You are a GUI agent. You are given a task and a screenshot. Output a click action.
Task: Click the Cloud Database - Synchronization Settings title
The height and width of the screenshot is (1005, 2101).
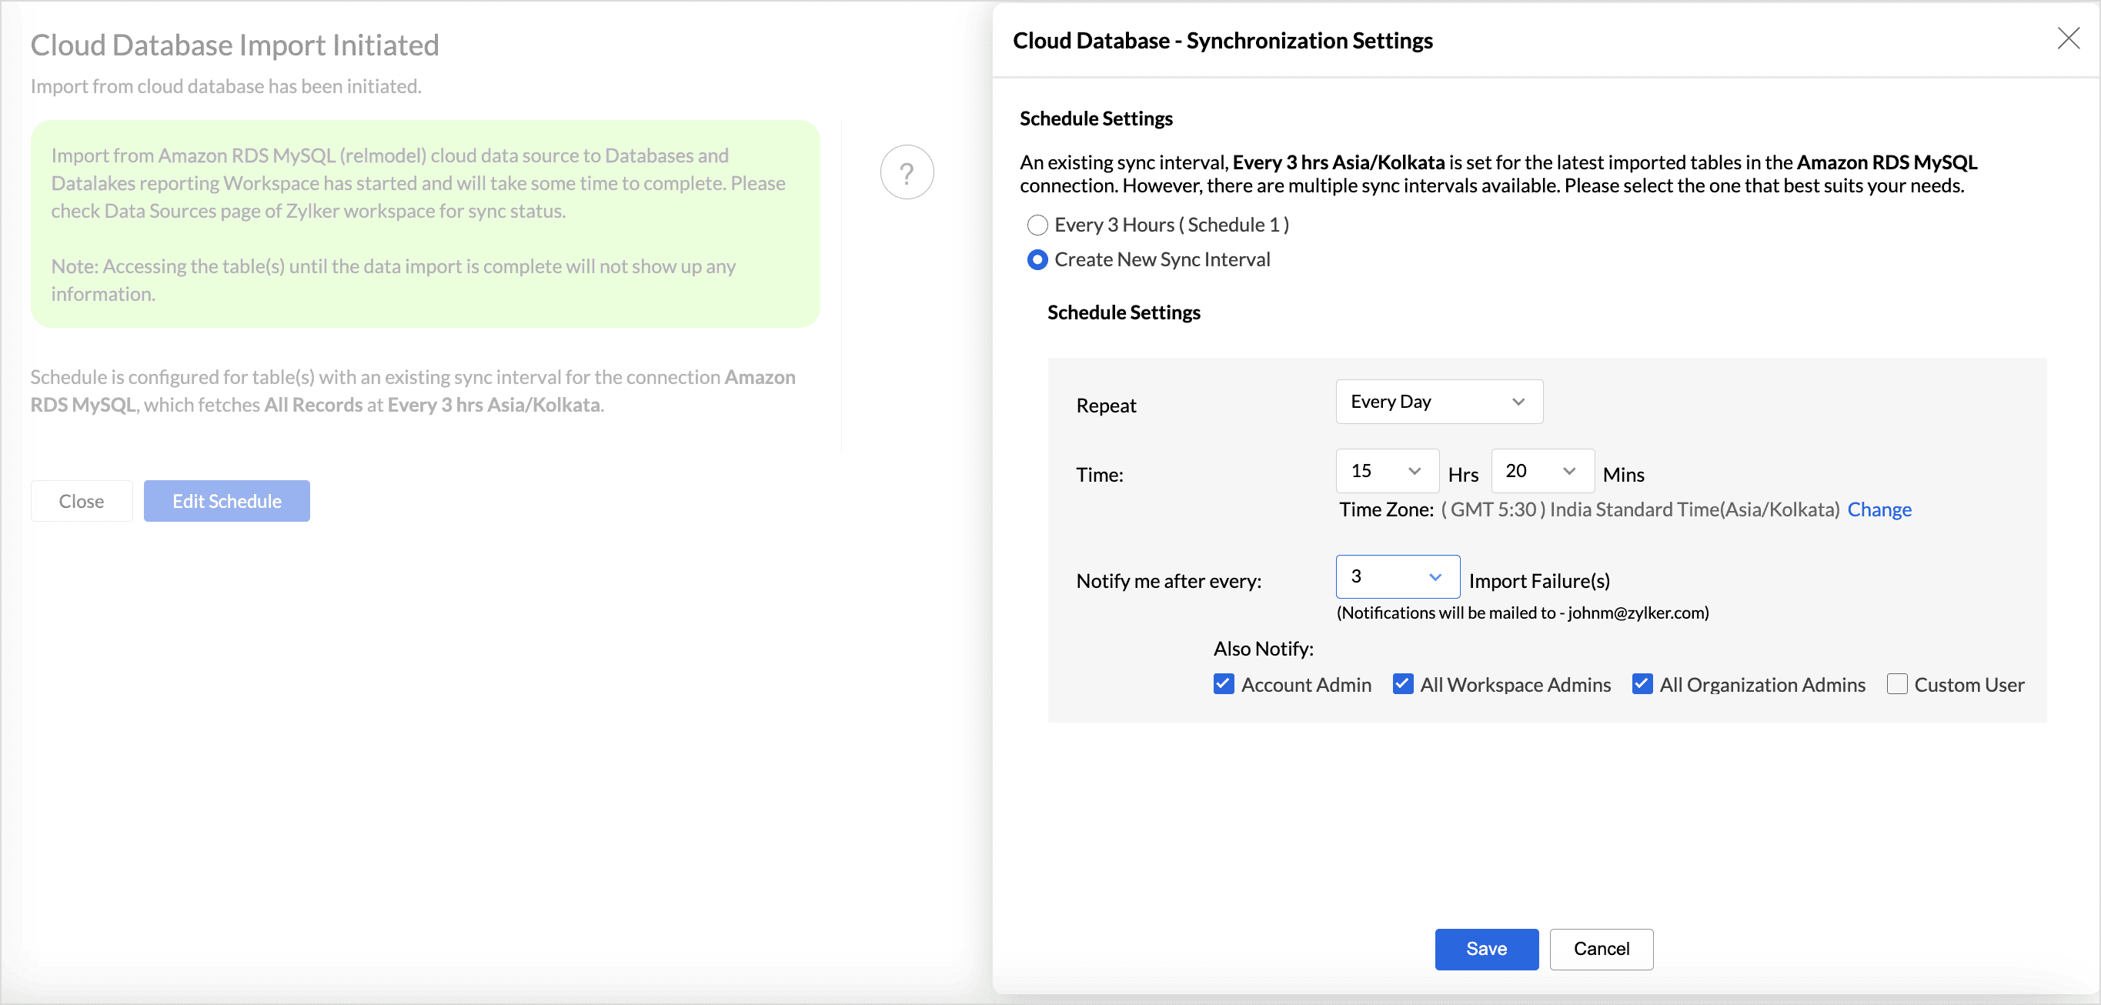click(1223, 41)
